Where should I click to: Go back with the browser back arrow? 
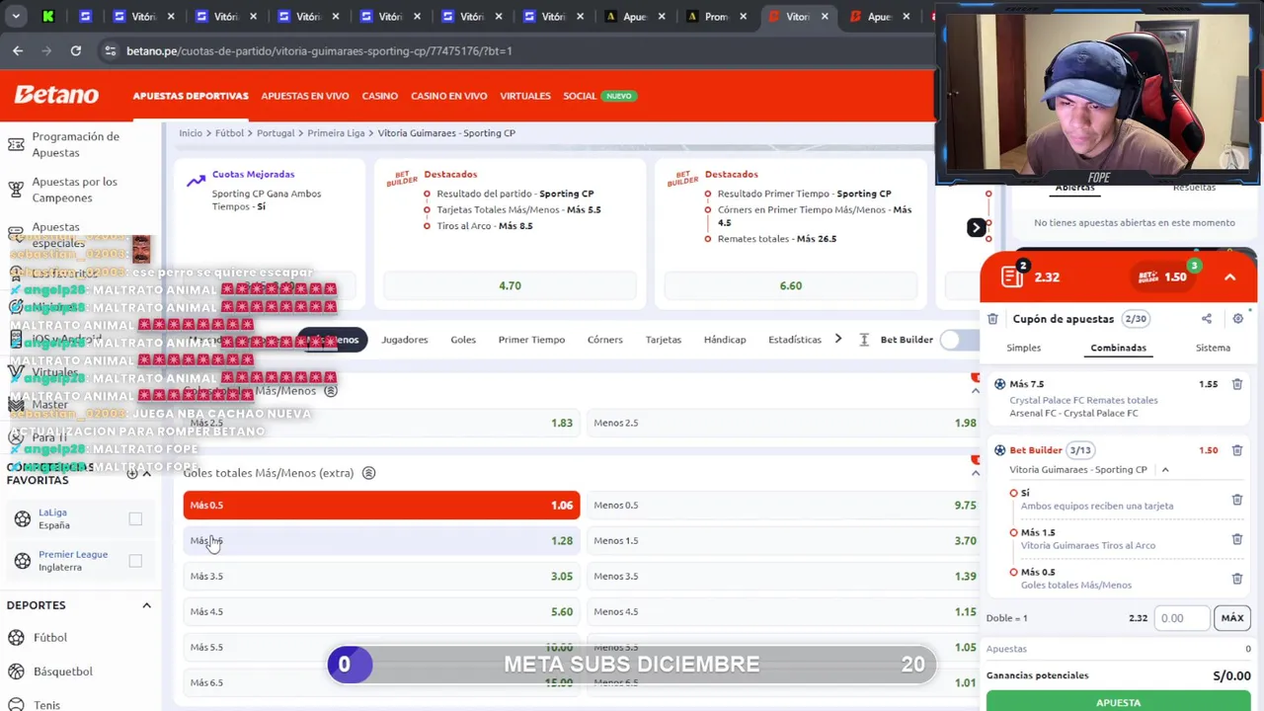click(18, 50)
